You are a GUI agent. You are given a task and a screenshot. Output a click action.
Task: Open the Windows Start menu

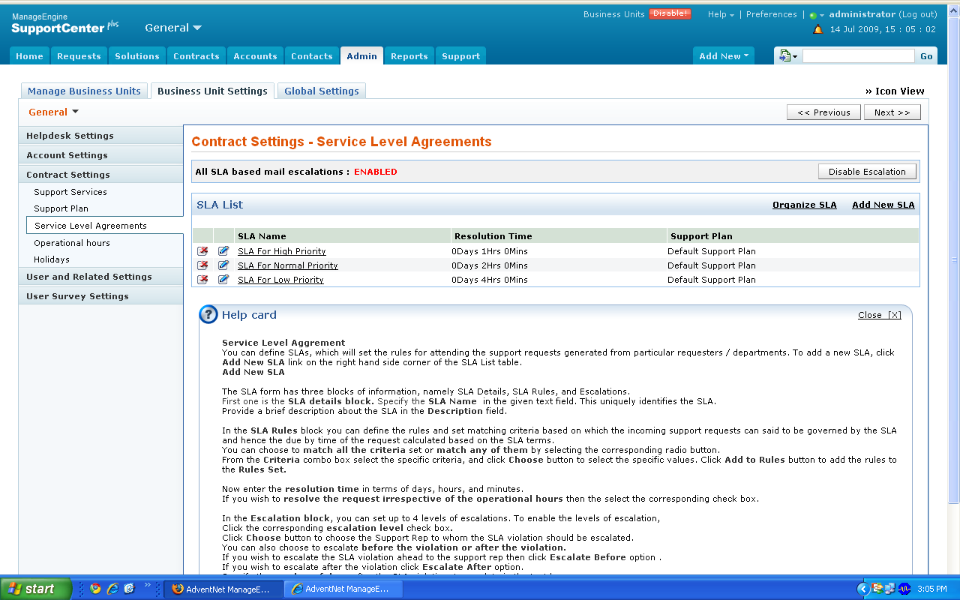point(36,589)
